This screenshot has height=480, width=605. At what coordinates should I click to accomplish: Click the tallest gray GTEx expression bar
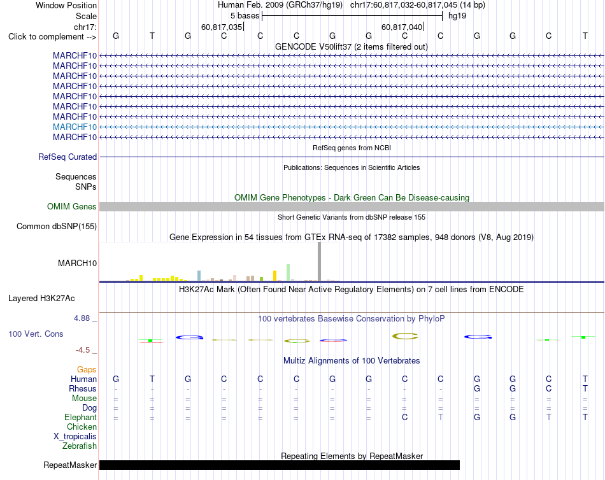coord(320,262)
